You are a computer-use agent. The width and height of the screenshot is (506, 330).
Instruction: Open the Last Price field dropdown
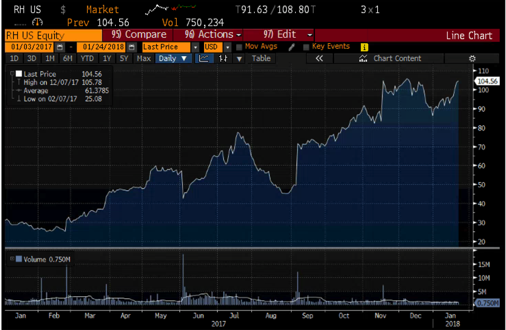[195, 47]
